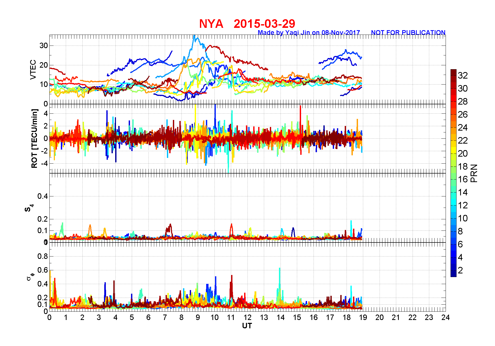This screenshot has width=495, height=346.
Task: Select S4 axis tick label 0.4
Action: click(x=43, y=196)
